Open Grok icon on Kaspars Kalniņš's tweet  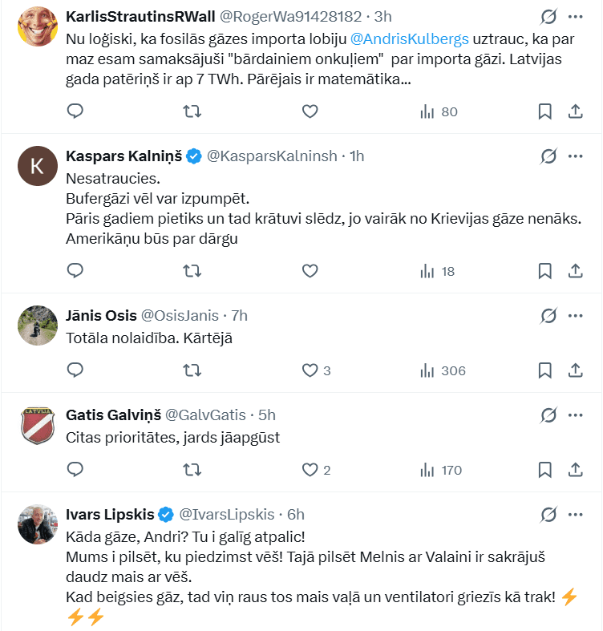tap(549, 156)
